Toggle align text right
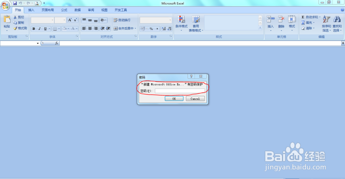The width and height of the screenshot is (345, 179). click(96, 29)
